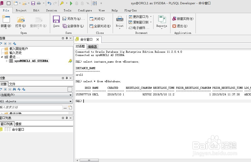This screenshot has height=162, width=251.
Task: Click 新建实例(W) New Instance
Action: point(183,19)
